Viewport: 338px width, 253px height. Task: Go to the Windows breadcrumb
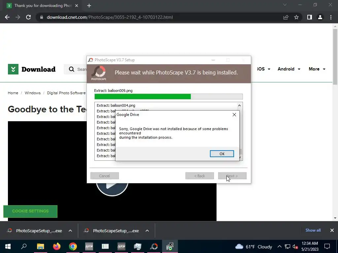(x=33, y=93)
